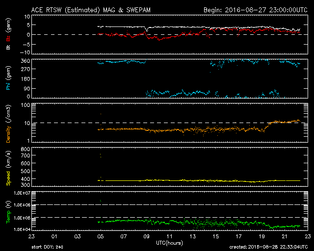Click the '17' hour label
The image size is (314, 251).
[239, 236]
